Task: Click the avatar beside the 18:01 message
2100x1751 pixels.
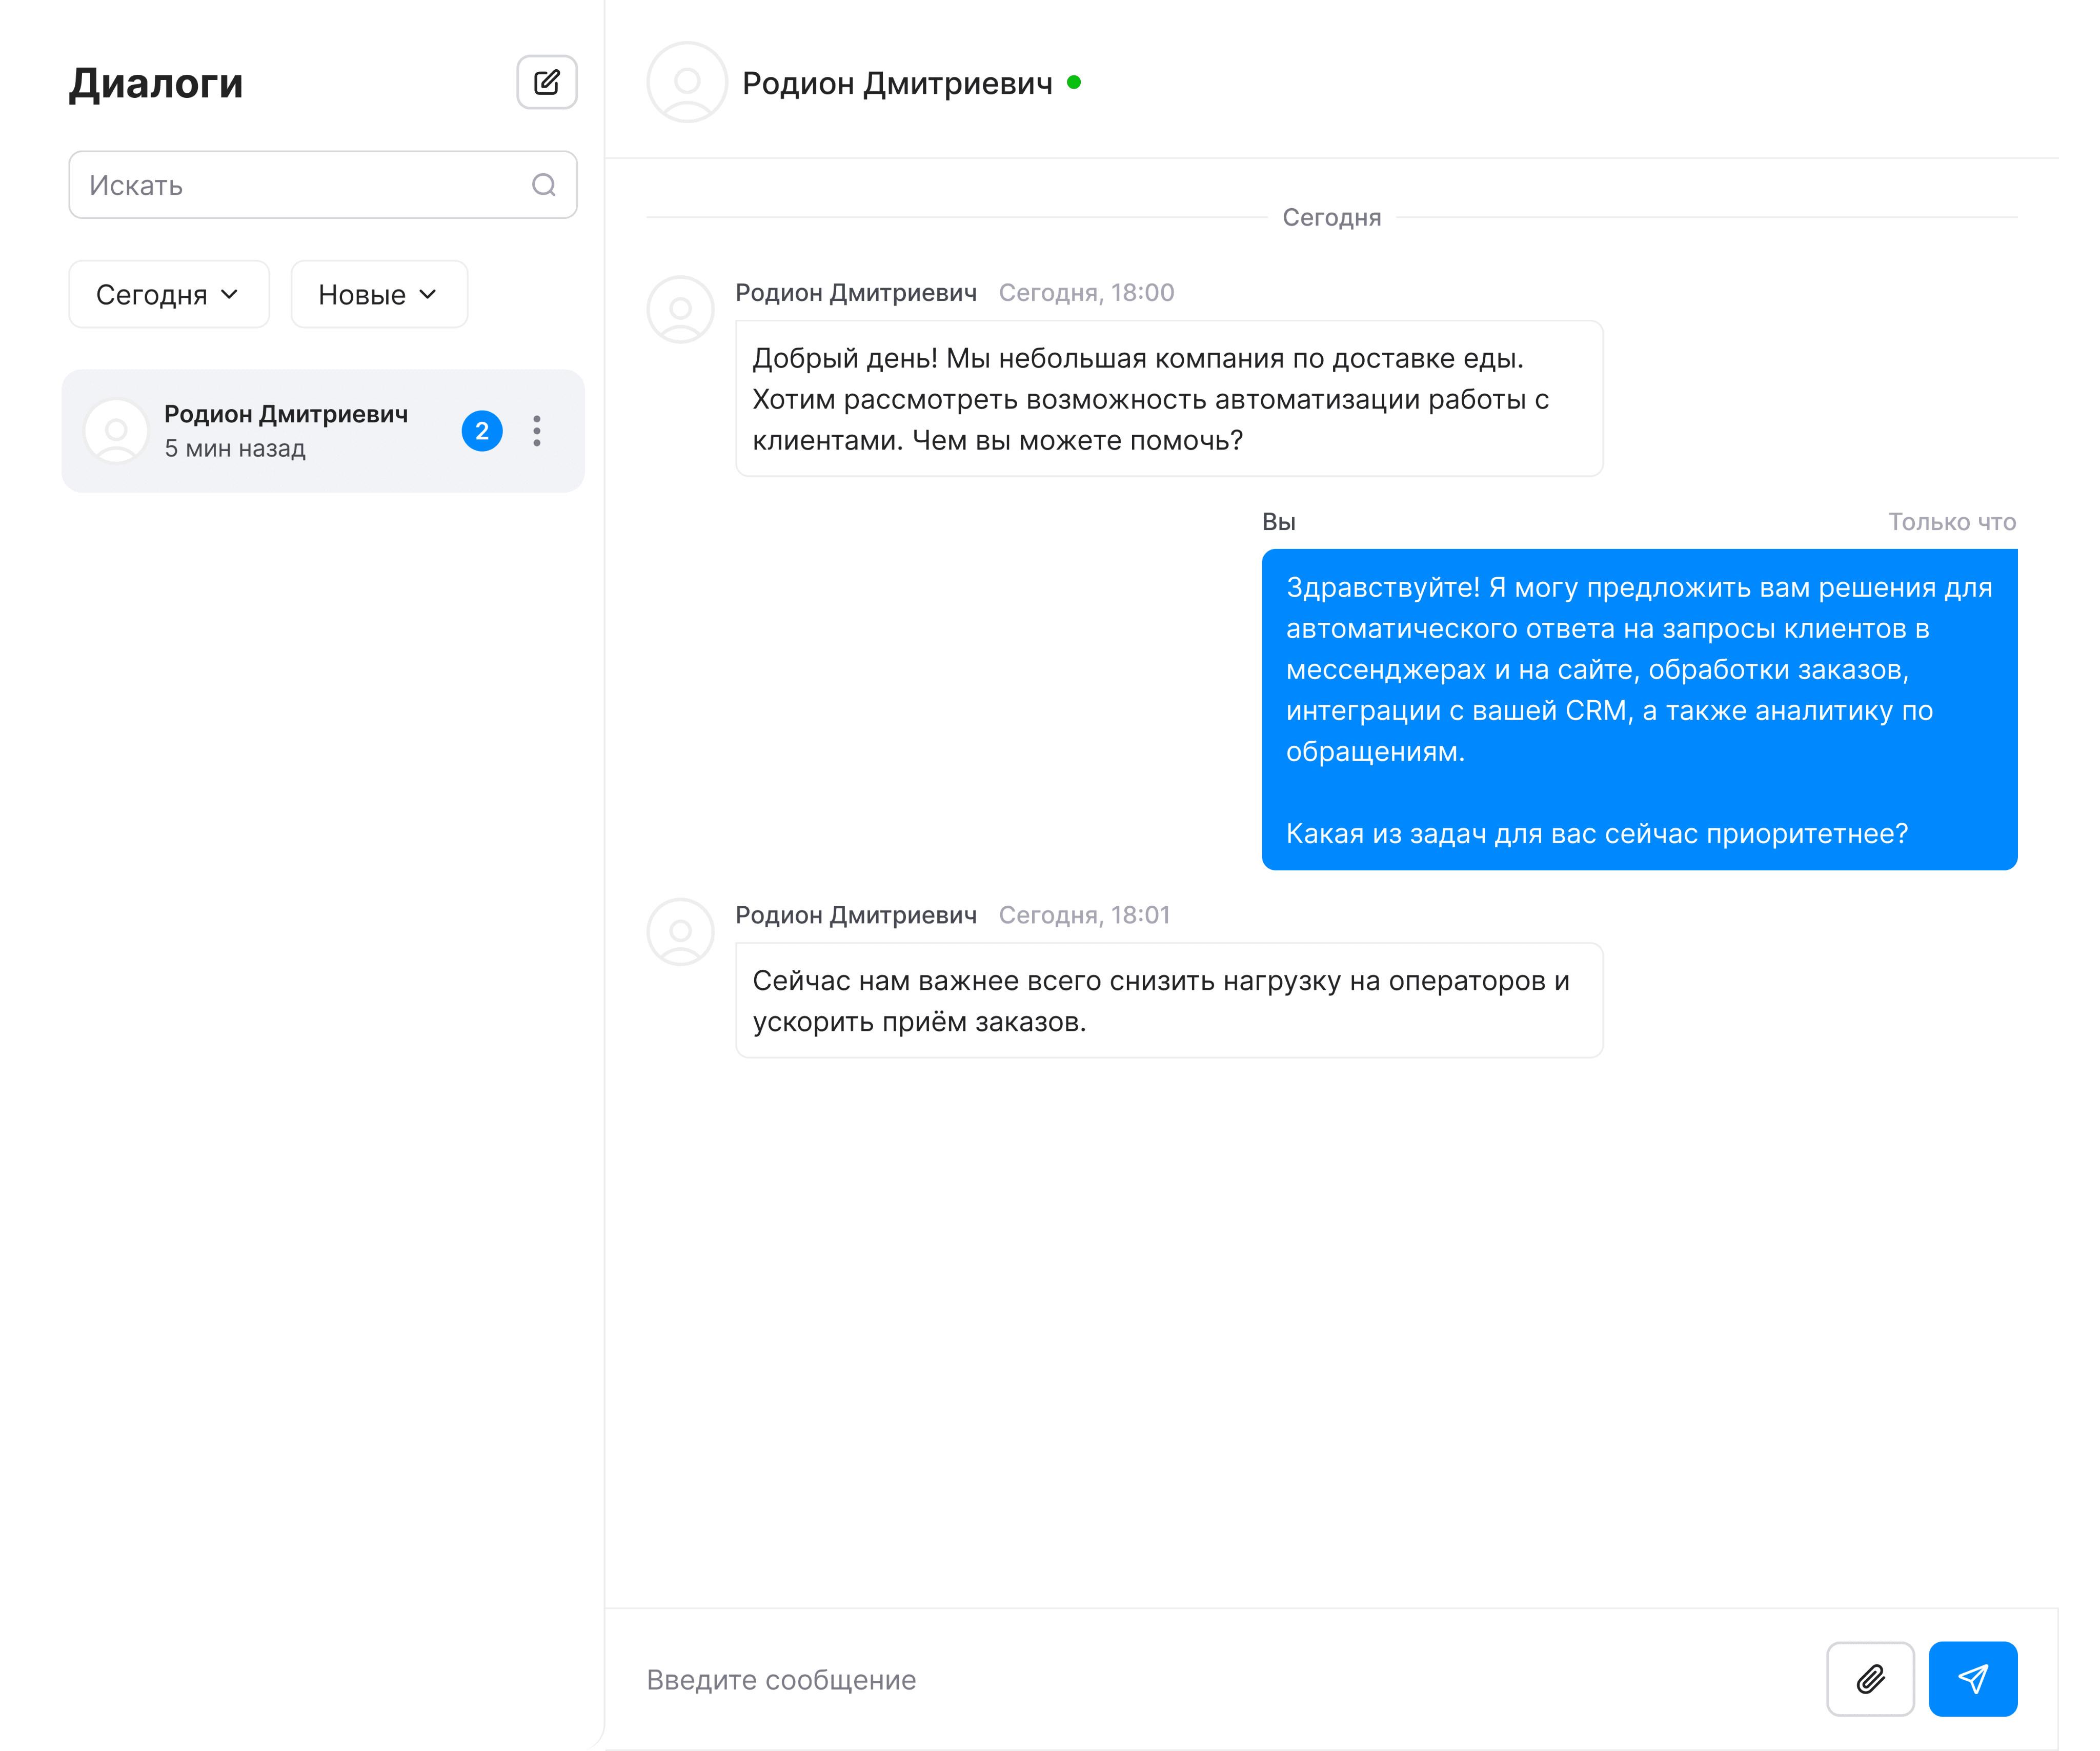Action: click(x=680, y=931)
